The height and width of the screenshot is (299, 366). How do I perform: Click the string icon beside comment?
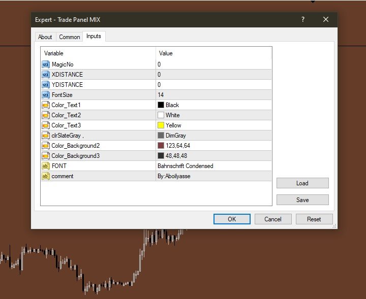[x=46, y=176]
